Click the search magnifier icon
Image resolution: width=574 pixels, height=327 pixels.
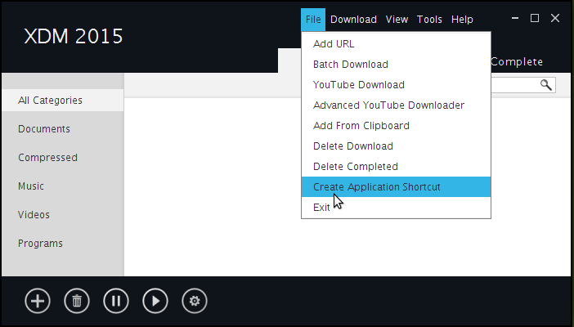tap(546, 85)
